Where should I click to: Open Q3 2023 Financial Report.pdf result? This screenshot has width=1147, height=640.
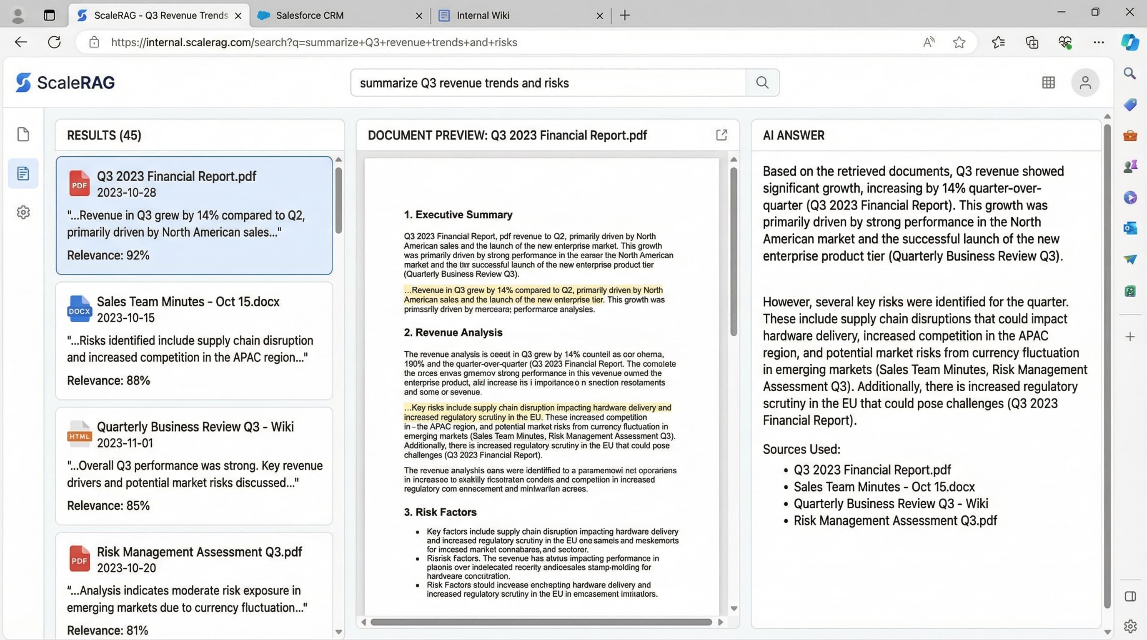tap(194, 215)
